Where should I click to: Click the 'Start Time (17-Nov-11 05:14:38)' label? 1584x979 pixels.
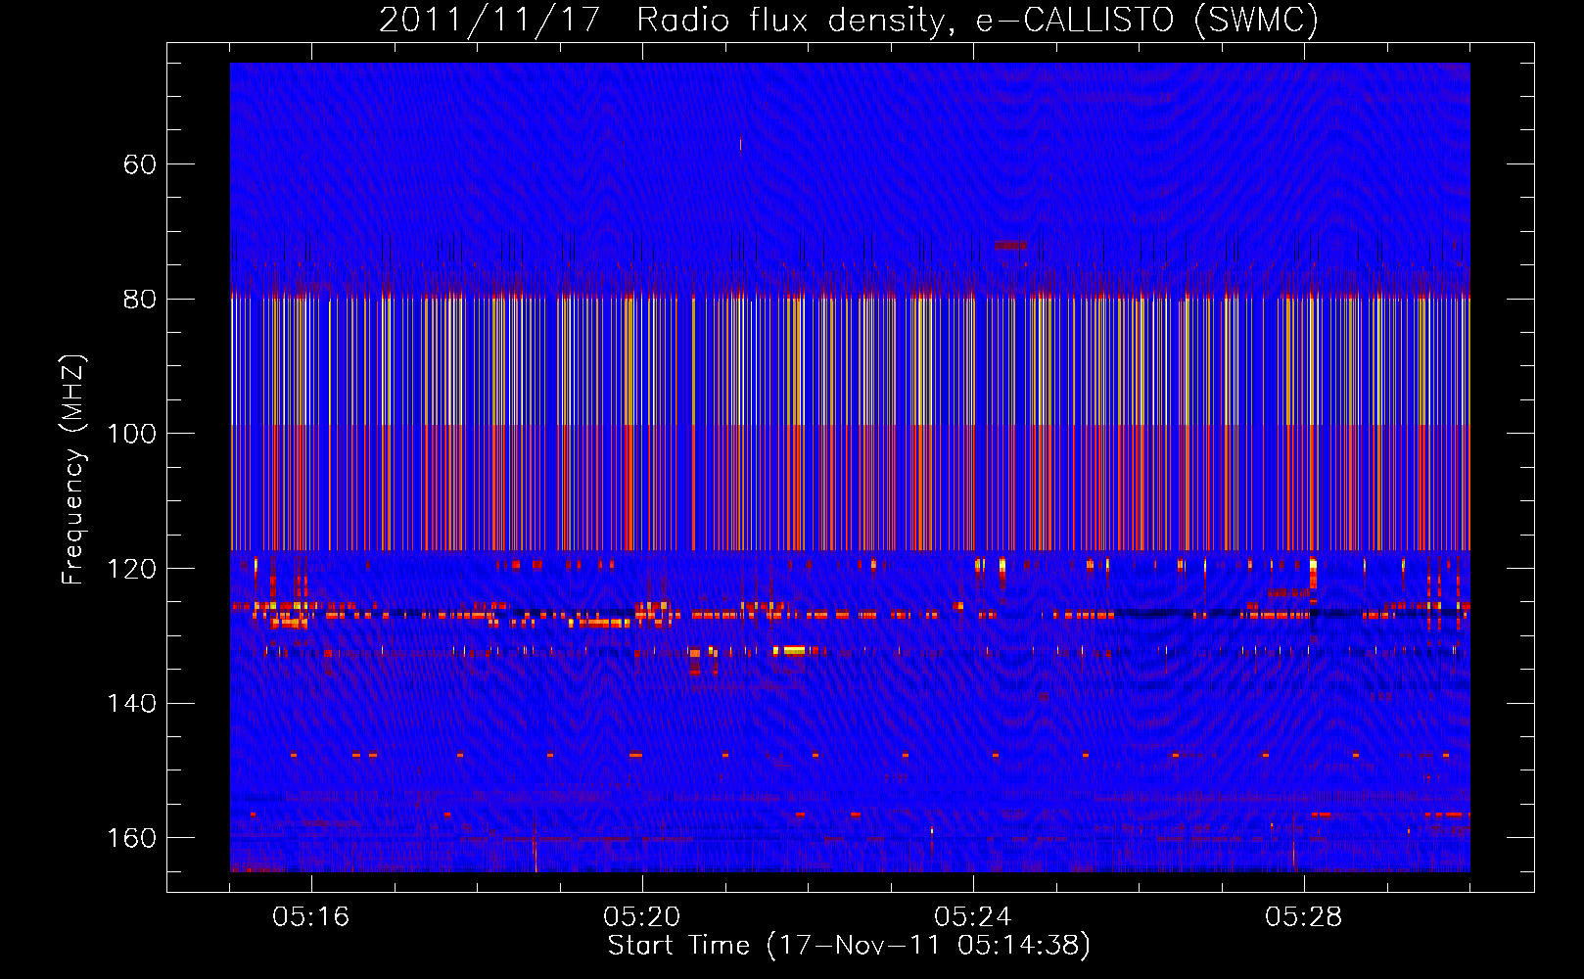tap(849, 946)
